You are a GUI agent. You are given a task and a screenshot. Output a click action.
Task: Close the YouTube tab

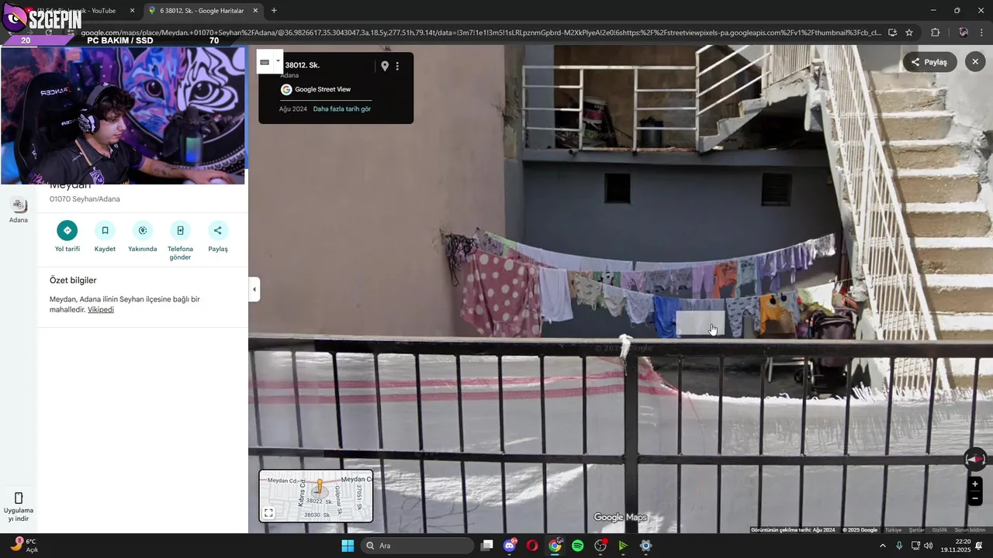(132, 11)
